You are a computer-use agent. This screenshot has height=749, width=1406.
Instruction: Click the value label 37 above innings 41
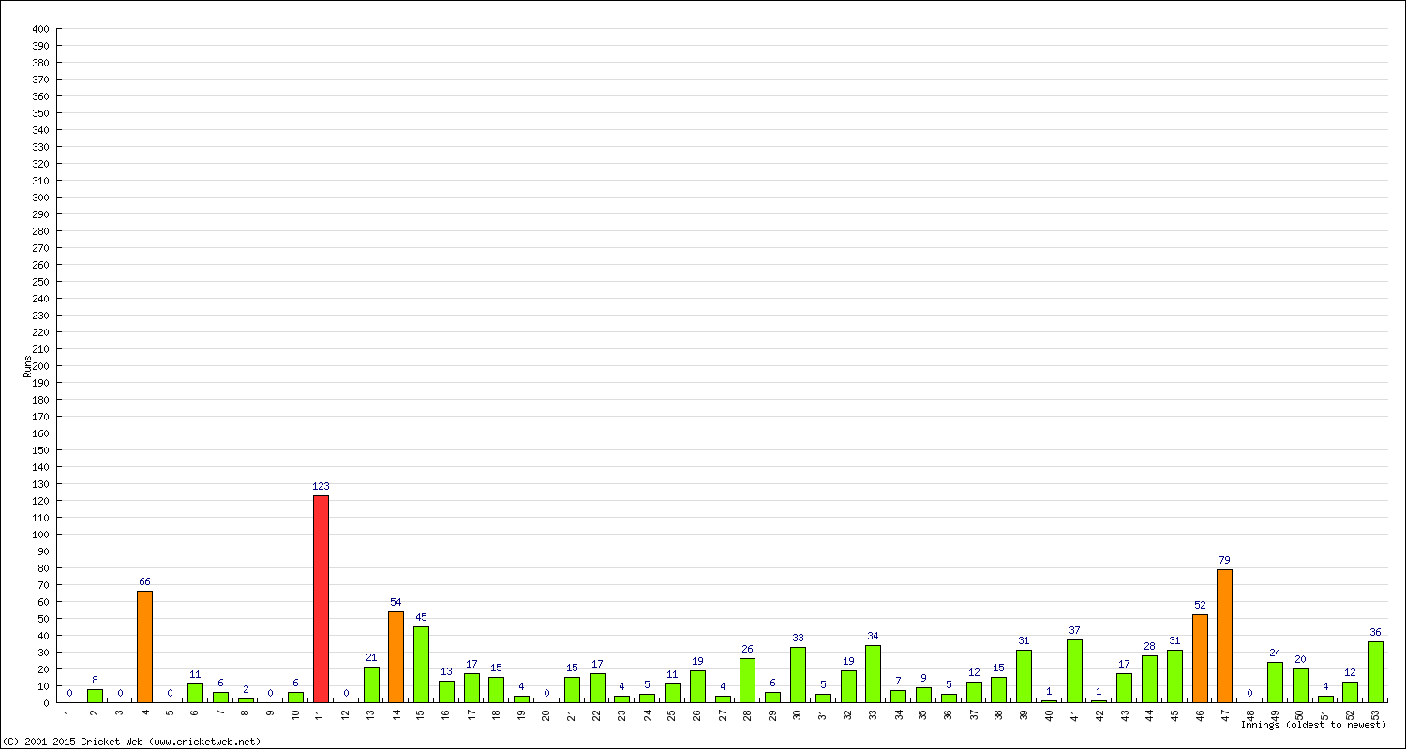1074,630
